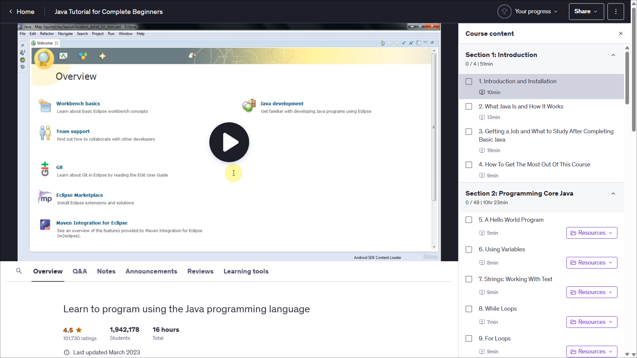The image size is (637, 358).
Task: Click the Workbench basics icon in video
Action: (45, 106)
